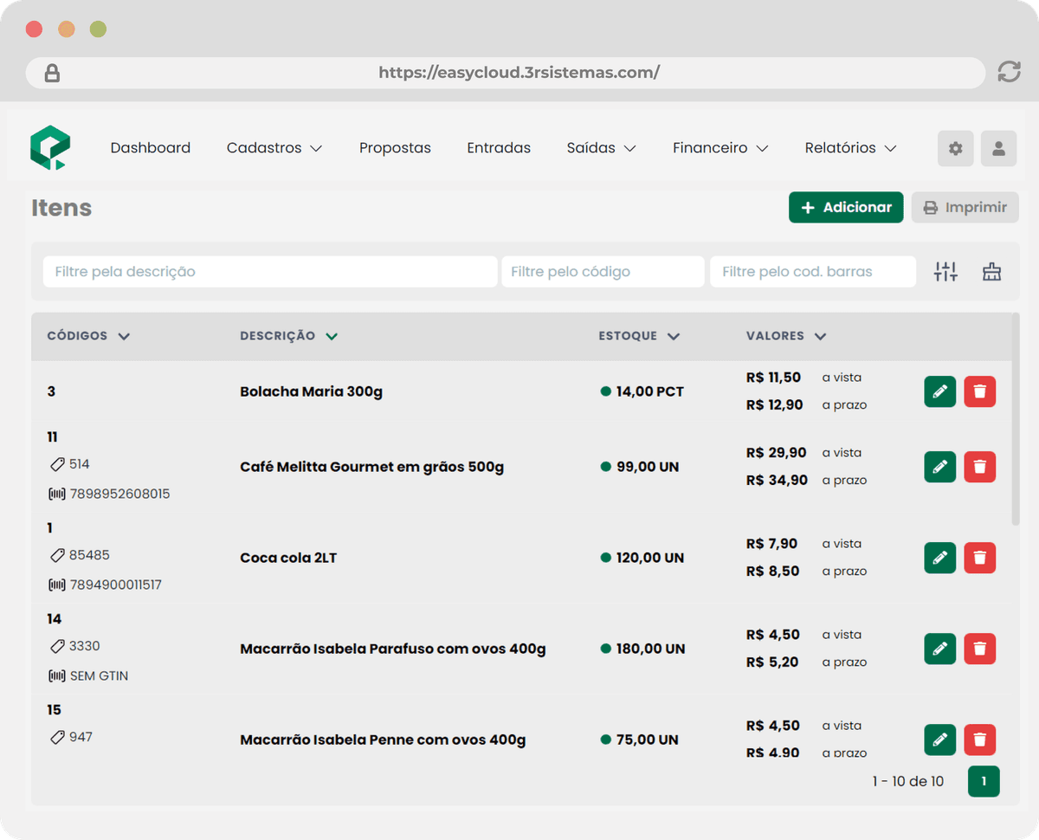Click the browser reload icon
This screenshot has height=840, width=1039.
coord(1009,72)
